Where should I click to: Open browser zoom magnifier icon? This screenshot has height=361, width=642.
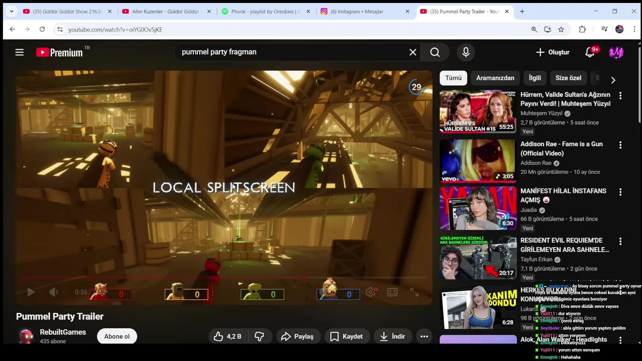pyautogui.click(x=534, y=30)
